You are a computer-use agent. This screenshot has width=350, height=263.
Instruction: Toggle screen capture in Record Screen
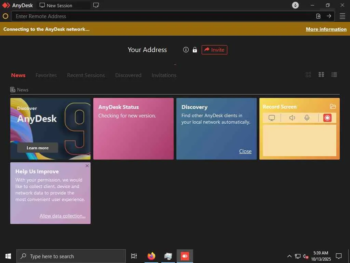point(272,118)
